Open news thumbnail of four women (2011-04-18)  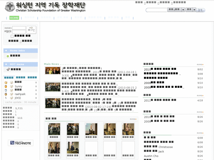click(53, 70)
